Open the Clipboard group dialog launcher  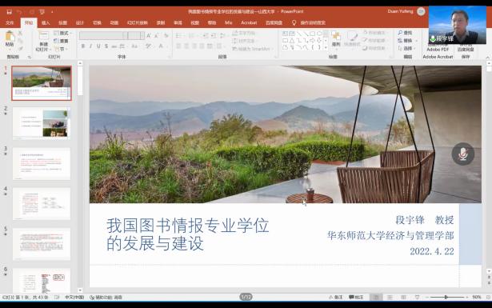[x=29, y=57]
